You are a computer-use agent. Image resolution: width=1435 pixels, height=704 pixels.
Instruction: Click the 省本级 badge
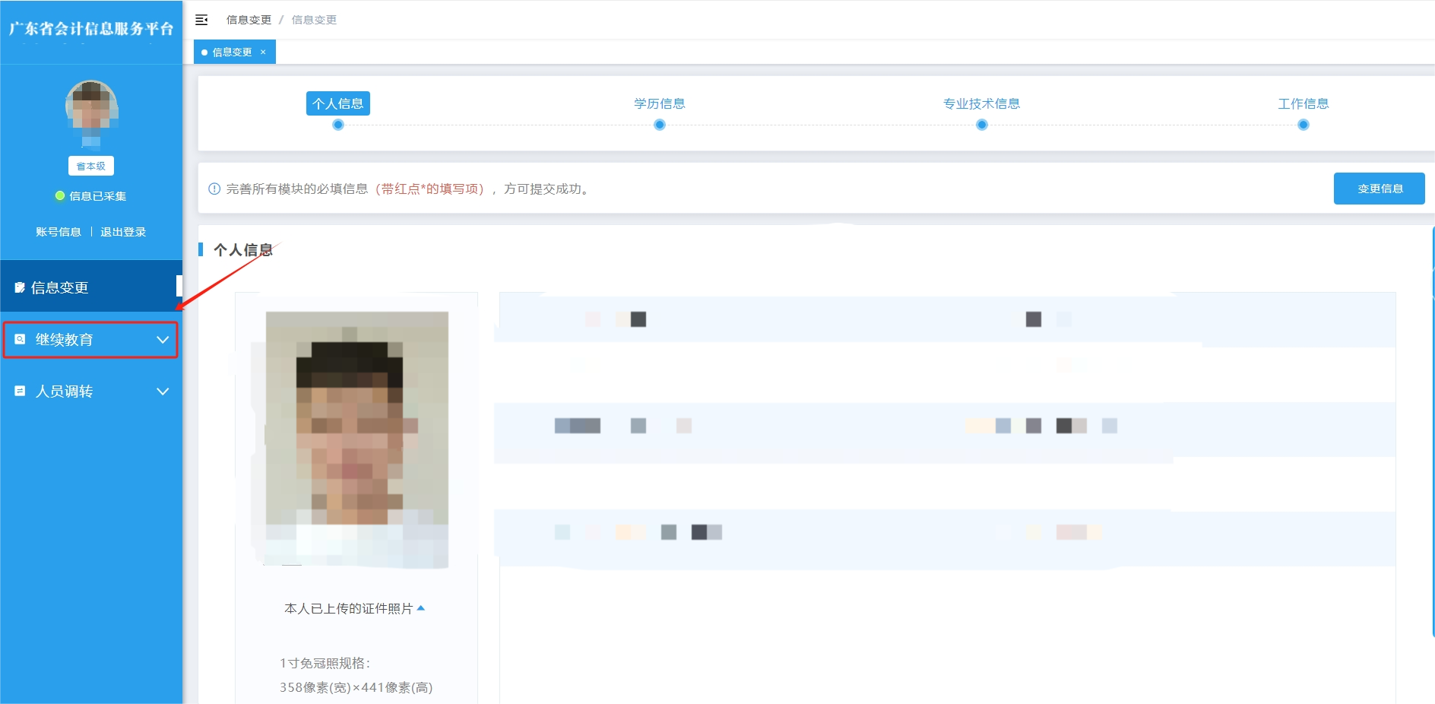(91, 166)
